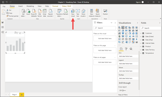Click Power BI datasets in the ribbon
Image resolution: width=162 pixels, height=97 pixels.
coord(34,13)
